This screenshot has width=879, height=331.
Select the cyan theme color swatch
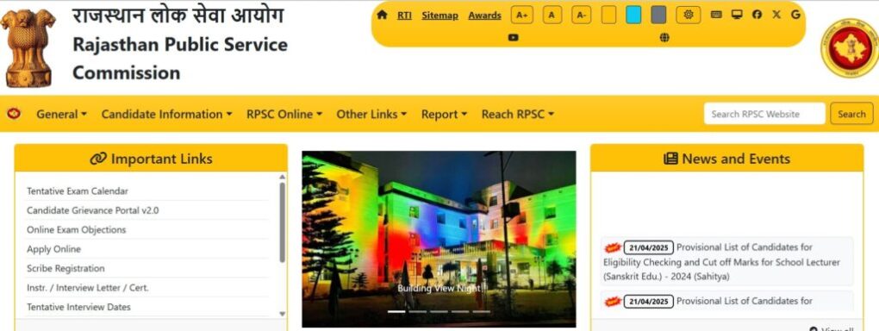click(633, 16)
